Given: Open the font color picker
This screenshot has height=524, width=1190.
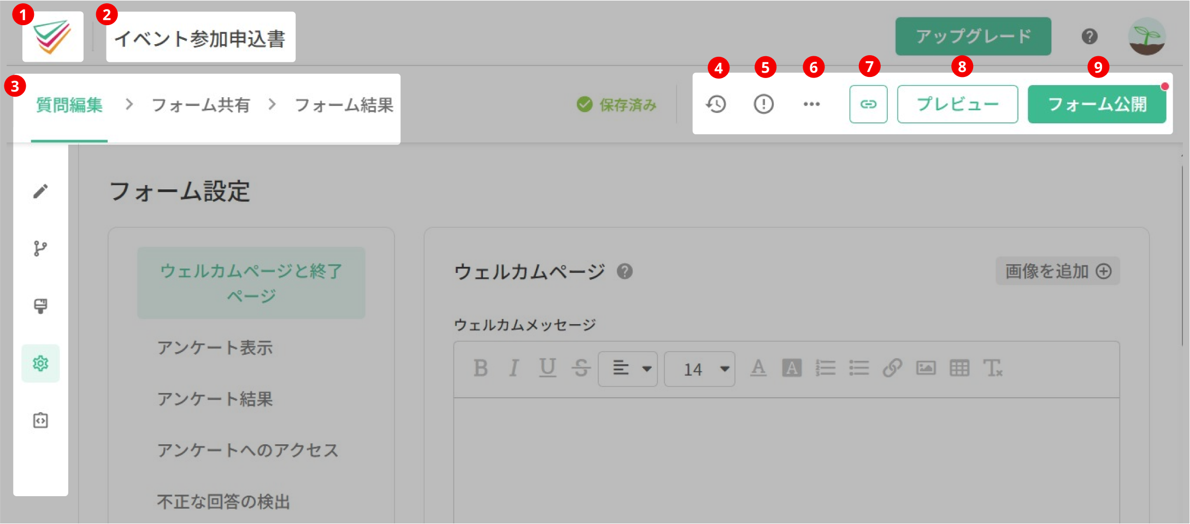Looking at the screenshot, I should pyautogui.click(x=758, y=368).
